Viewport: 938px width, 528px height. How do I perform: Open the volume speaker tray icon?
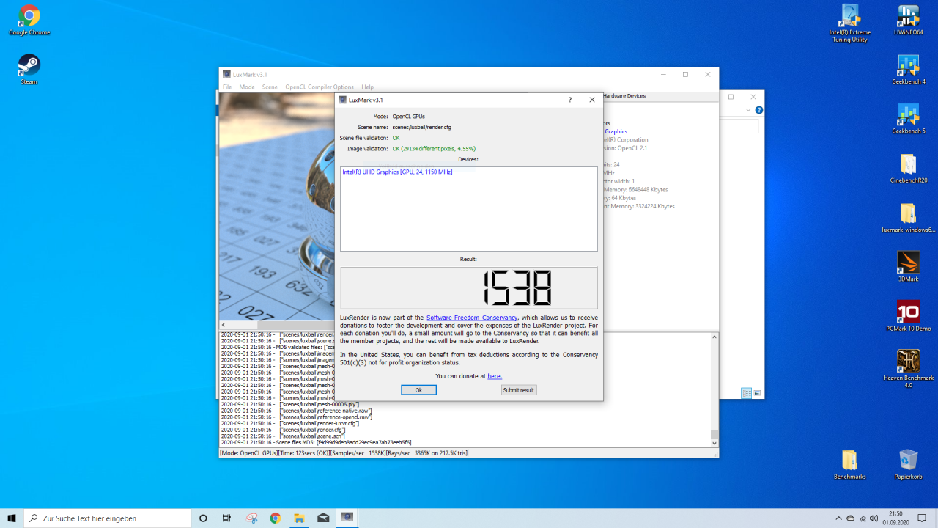(874, 518)
